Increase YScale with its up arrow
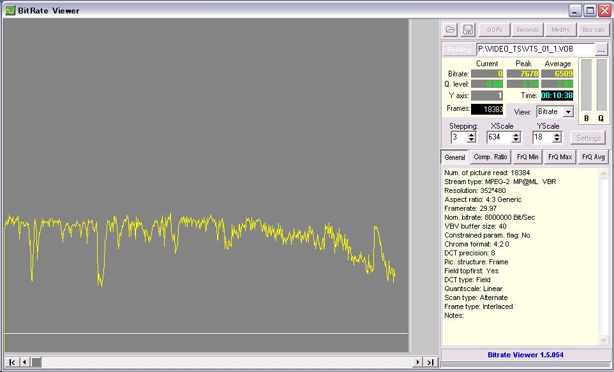Viewport: 614px width, 372px height. pyautogui.click(x=557, y=135)
